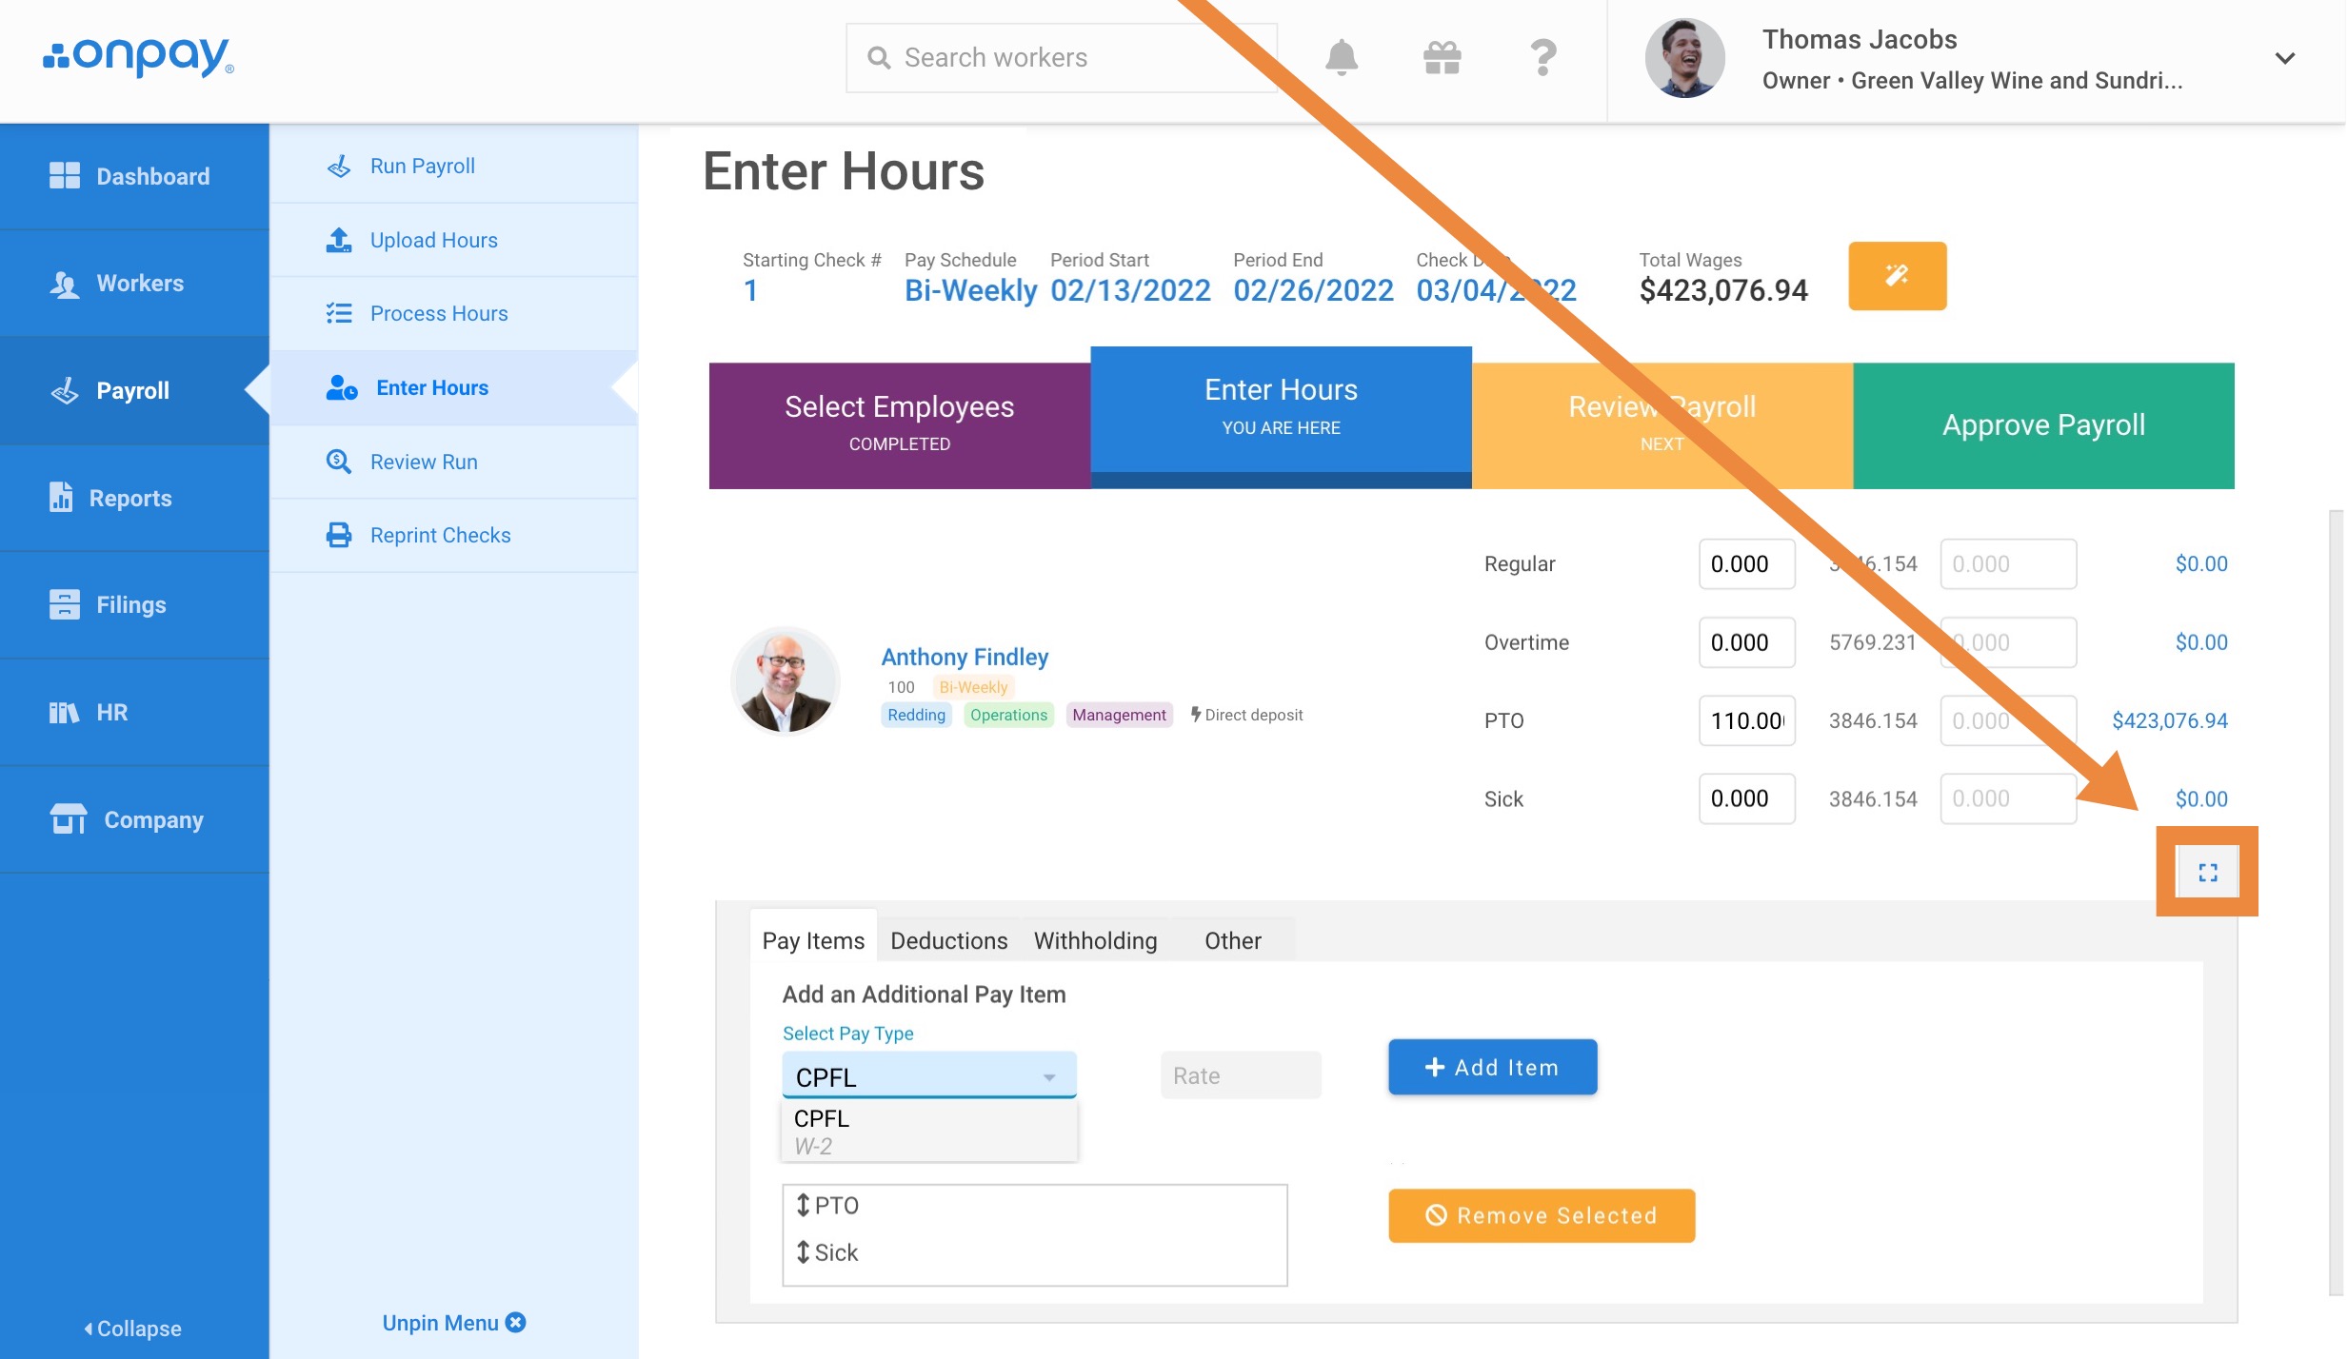Open Upload Hours in the Payroll submenu
This screenshot has width=2348, height=1359.
pos(433,240)
